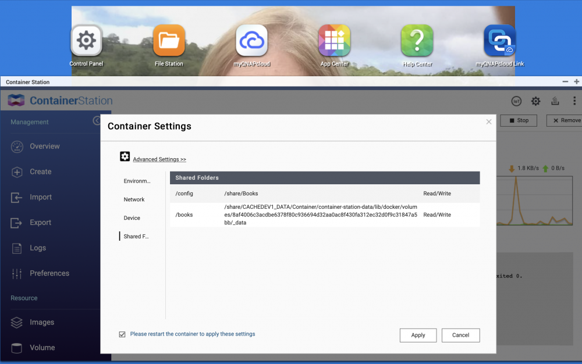Click the /share/CACHEDEV1_DATA volume path
Image resolution: width=582 pixels, height=364 pixels.
coord(321,215)
